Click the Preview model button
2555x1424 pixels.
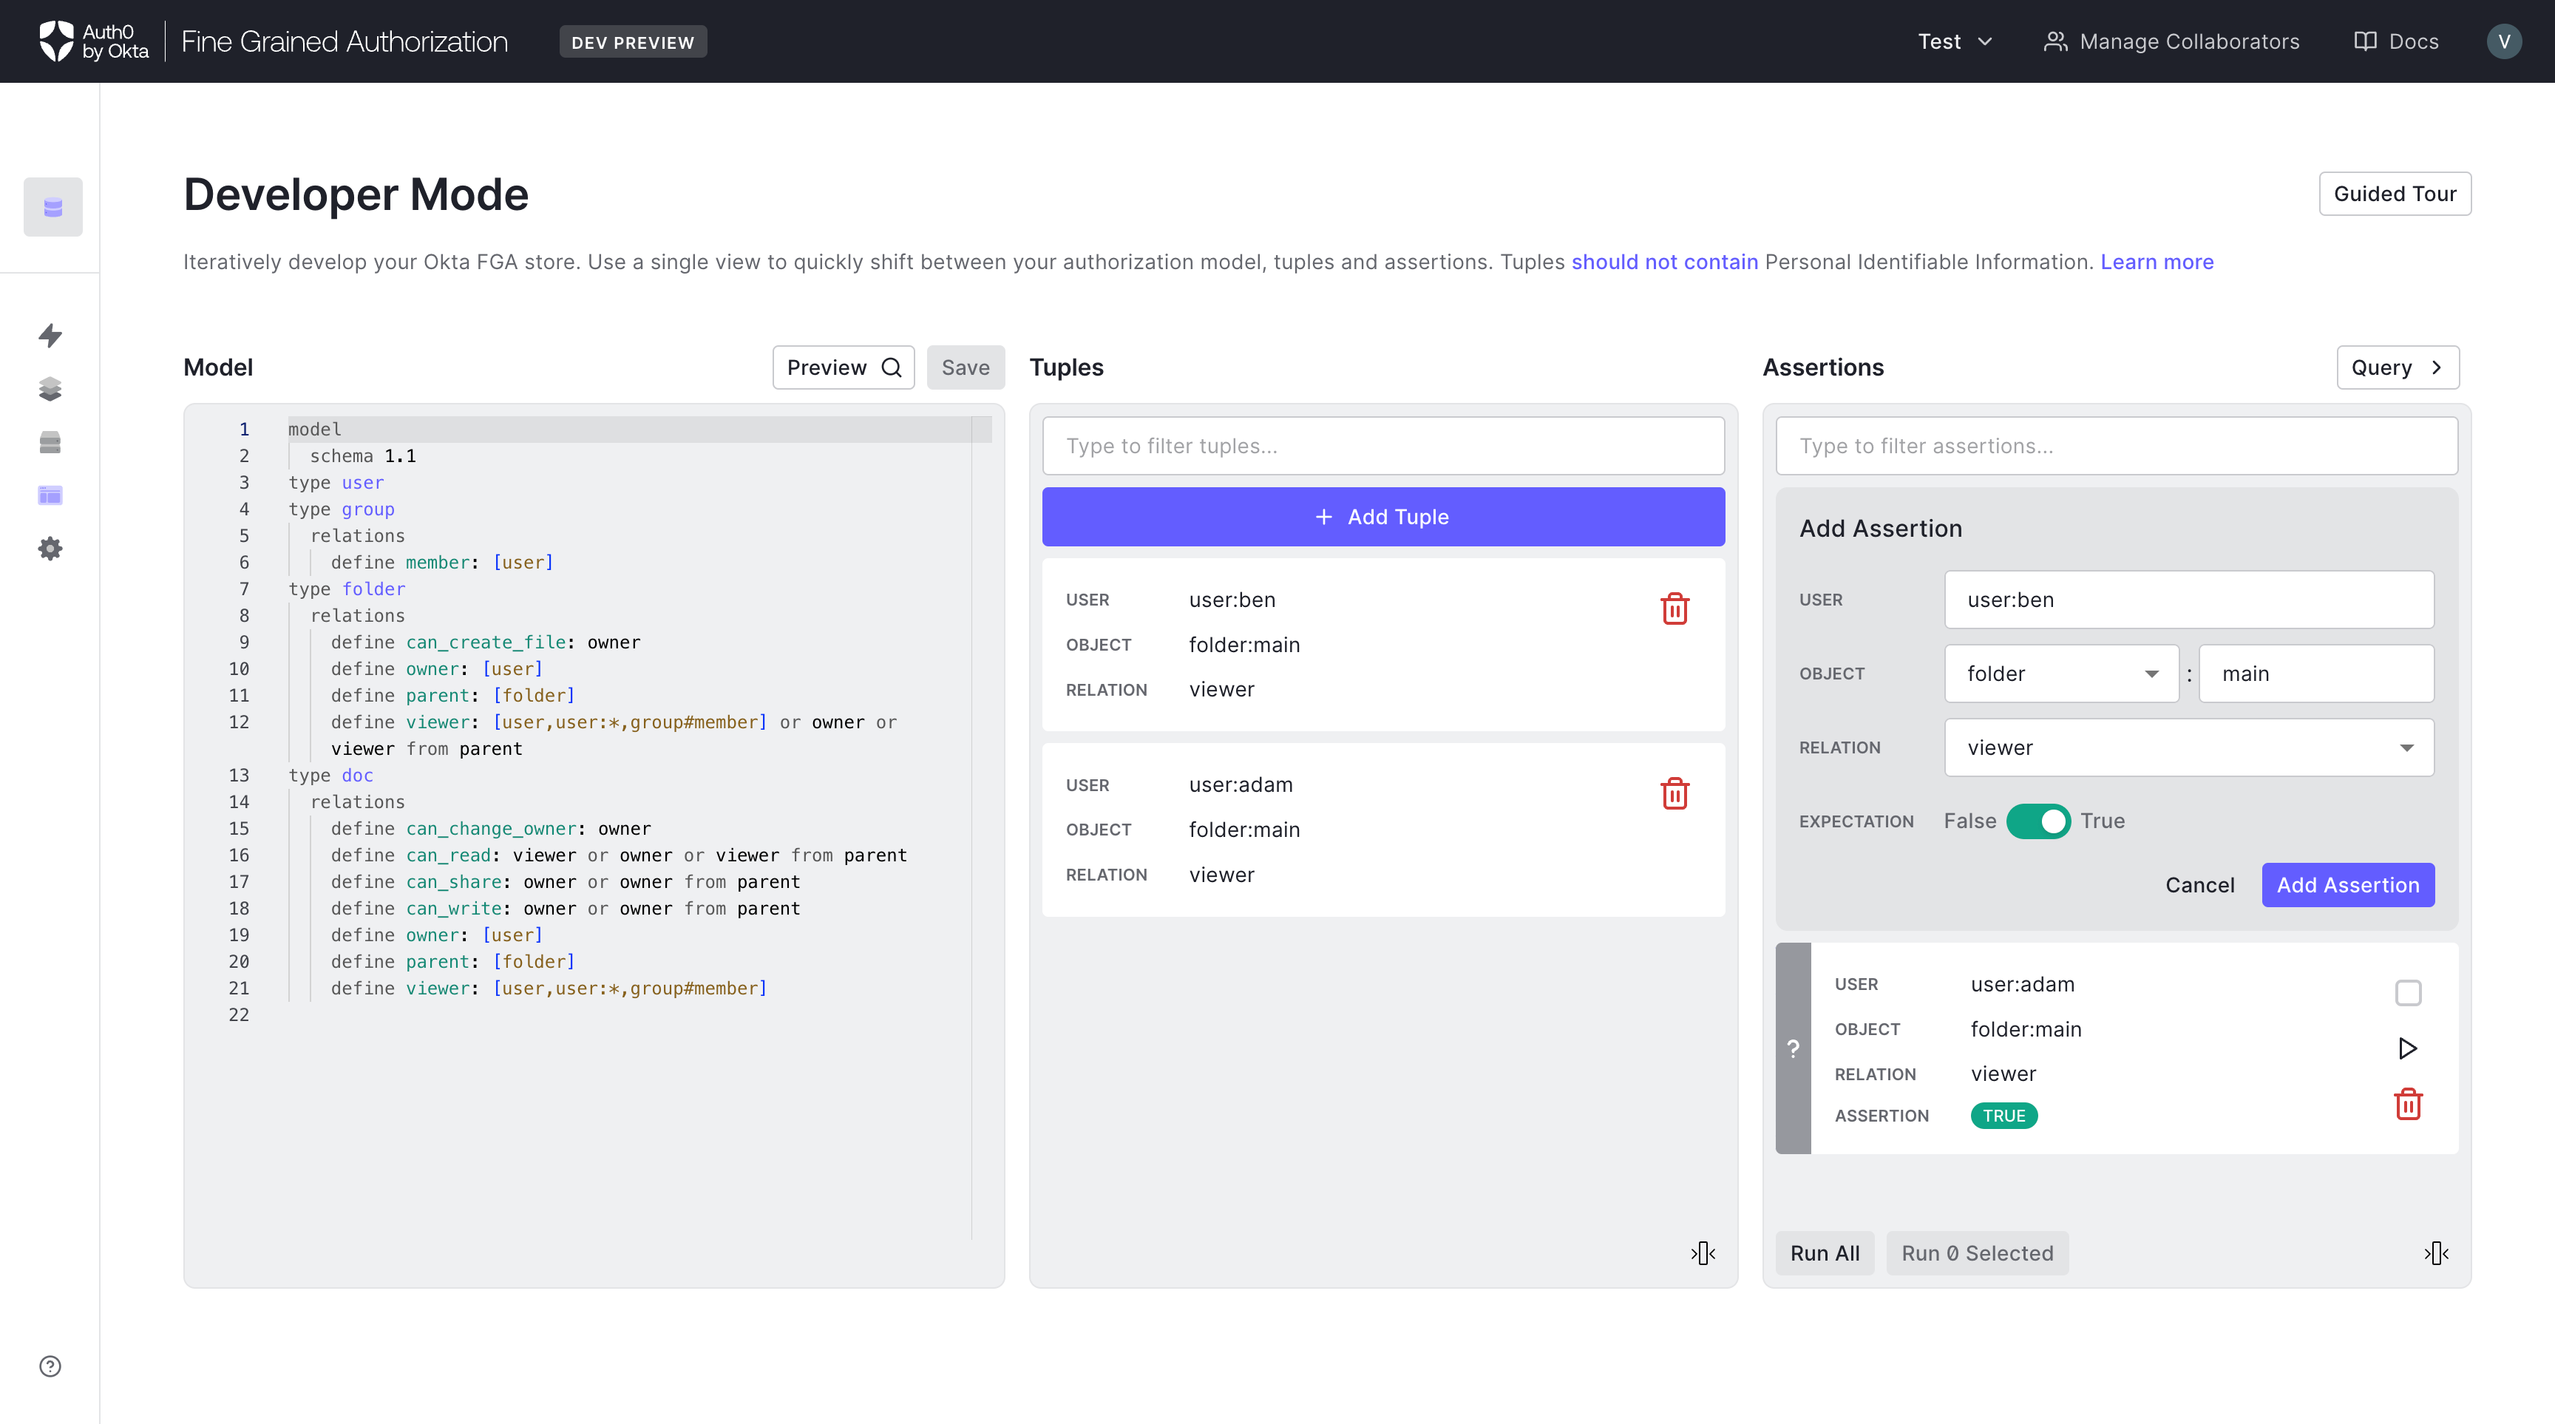tap(843, 367)
